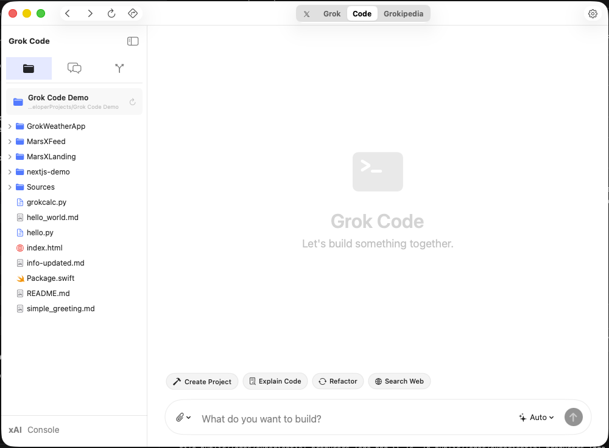Expand the GrokWeatherApp folder
The image size is (609, 448).
pyautogui.click(x=9, y=126)
